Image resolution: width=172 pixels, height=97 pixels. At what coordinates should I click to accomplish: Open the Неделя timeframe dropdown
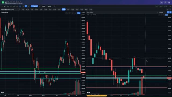162,12
